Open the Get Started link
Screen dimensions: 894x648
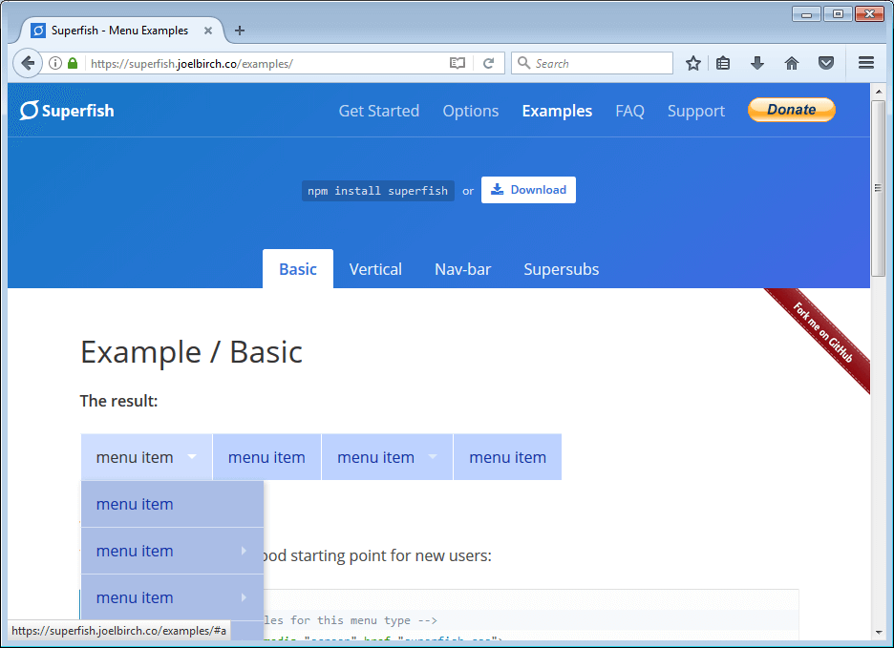(378, 111)
